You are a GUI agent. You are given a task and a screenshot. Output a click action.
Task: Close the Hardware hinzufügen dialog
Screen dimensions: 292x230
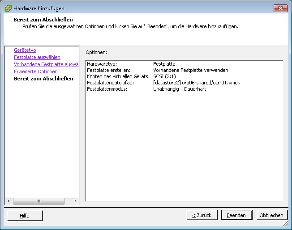point(280,8)
